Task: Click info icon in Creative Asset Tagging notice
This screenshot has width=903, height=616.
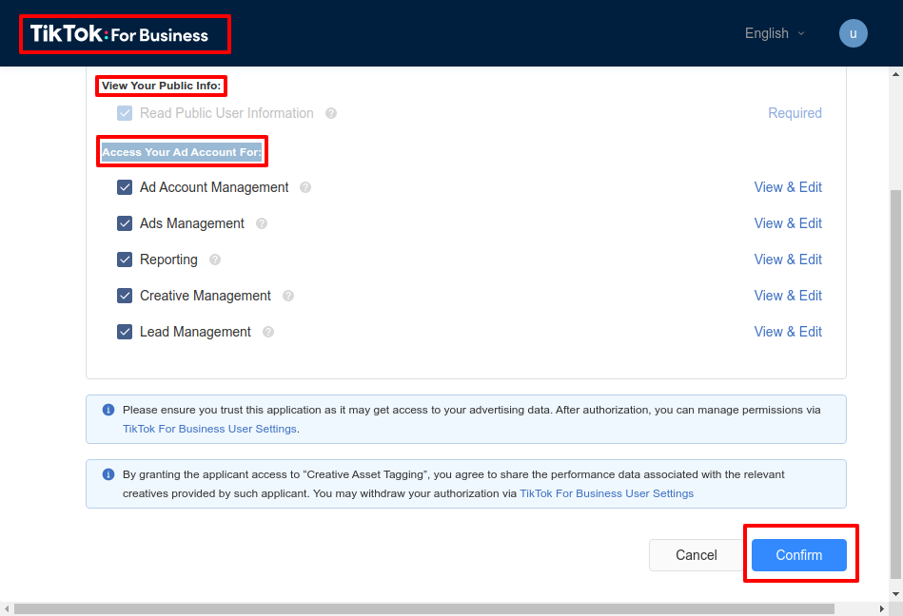Action: [108, 474]
